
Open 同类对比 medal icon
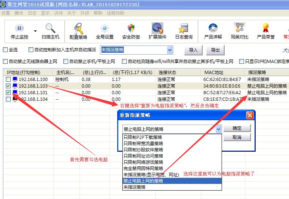240,28
